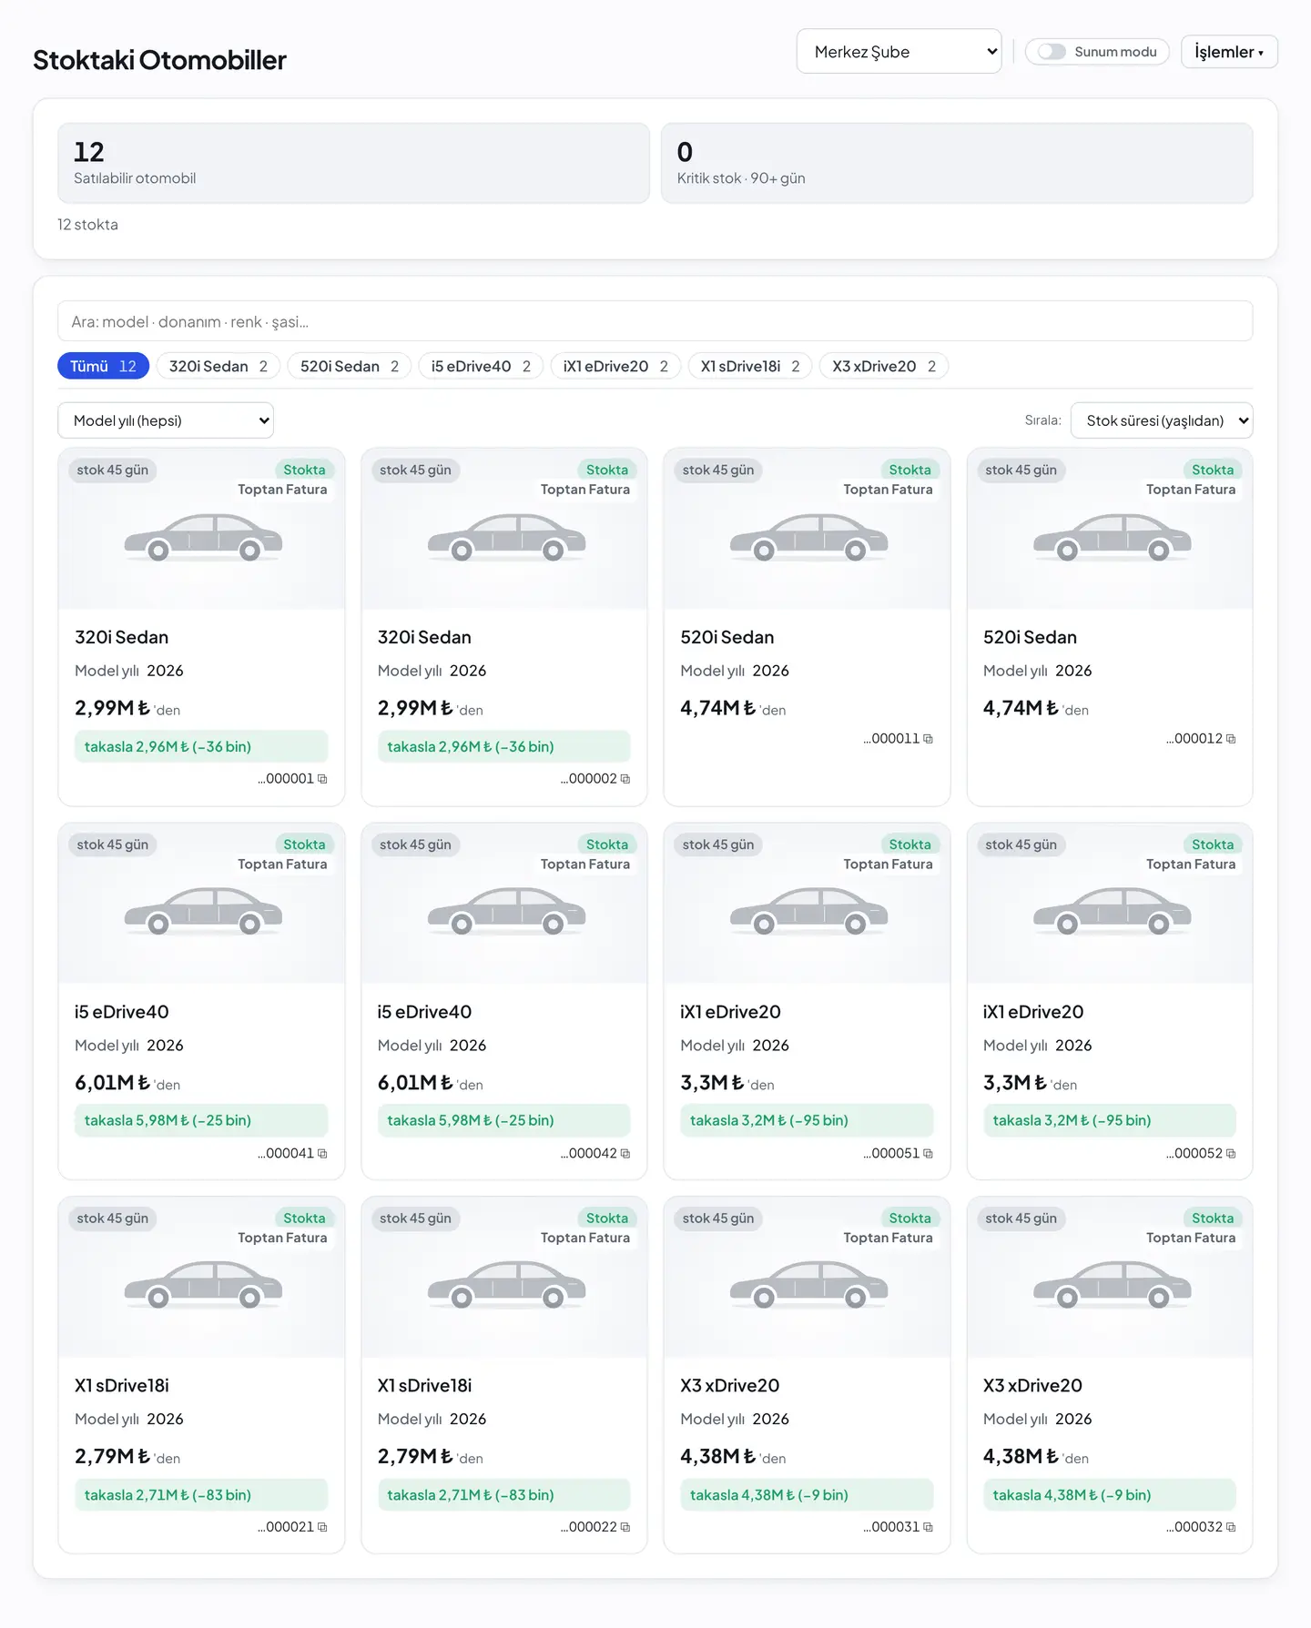
Task: Click takasla 2,71M offer on 000021 card
Action: click(201, 1495)
